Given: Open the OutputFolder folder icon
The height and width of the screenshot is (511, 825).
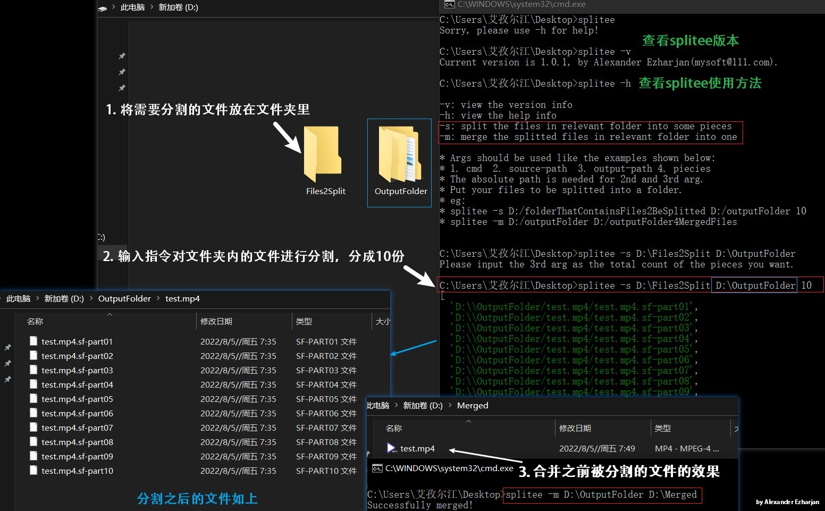Looking at the screenshot, I should point(399,155).
